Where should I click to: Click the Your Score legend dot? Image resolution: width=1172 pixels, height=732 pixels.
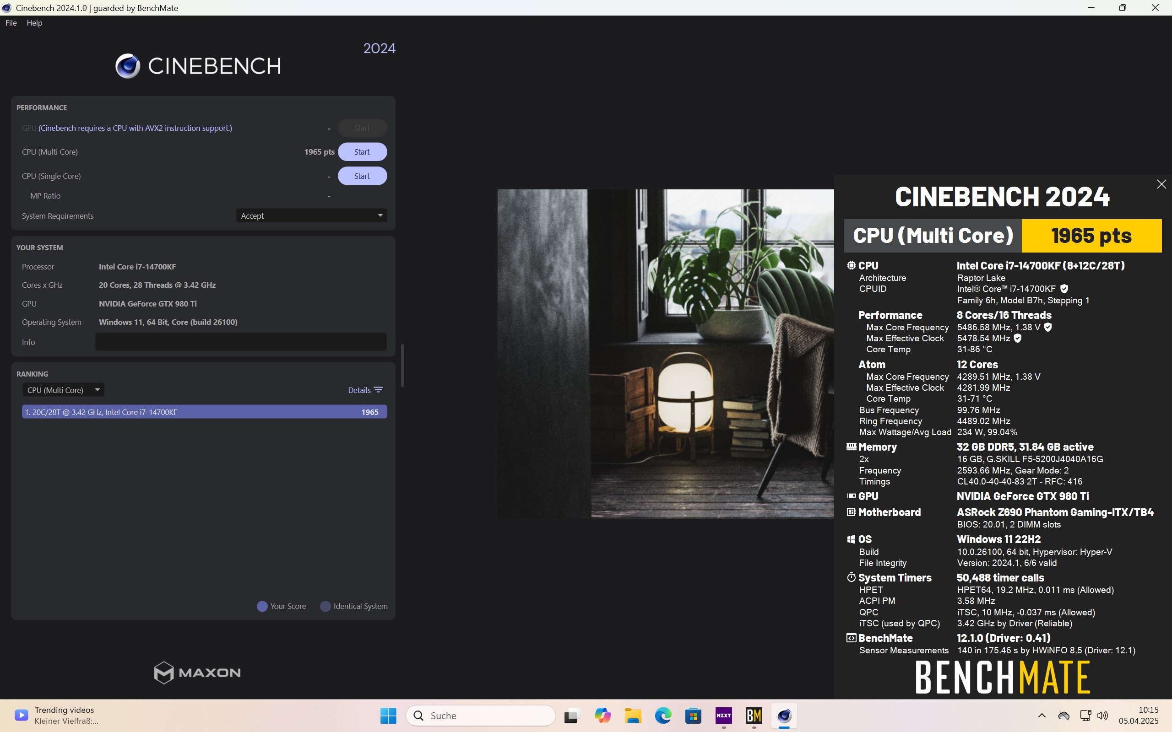click(262, 606)
